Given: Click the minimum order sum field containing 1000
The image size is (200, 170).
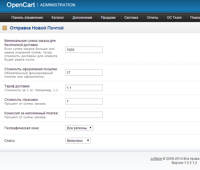Looking at the screenshot, I should point(84,50).
